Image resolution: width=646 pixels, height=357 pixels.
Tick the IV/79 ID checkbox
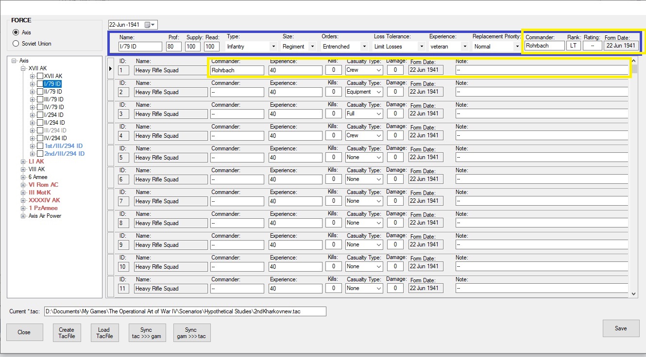click(x=40, y=107)
